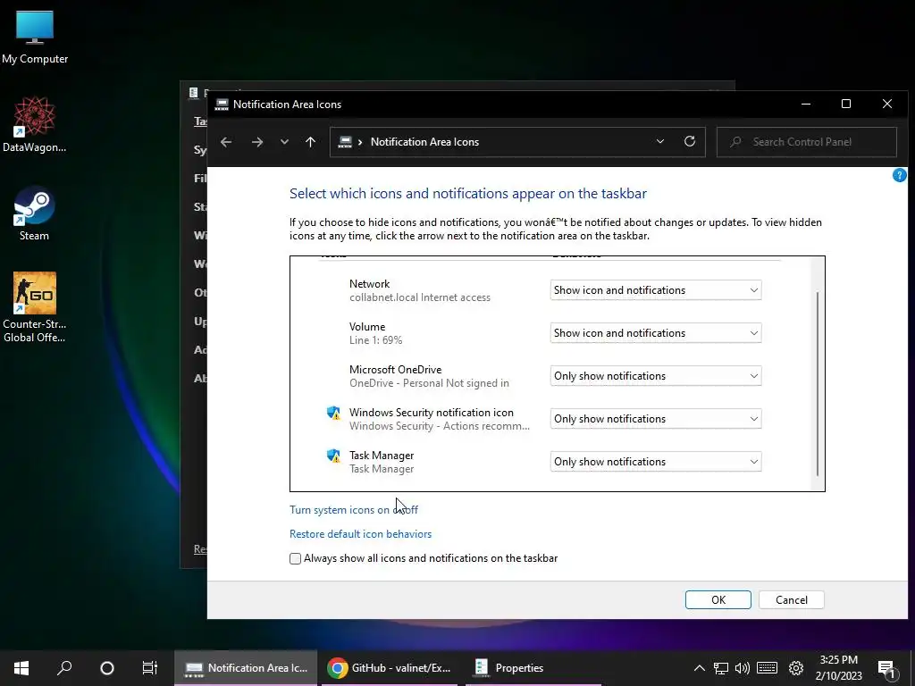Click Notification Area Icons taskbar button
This screenshot has width=915, height=686.
246,668
